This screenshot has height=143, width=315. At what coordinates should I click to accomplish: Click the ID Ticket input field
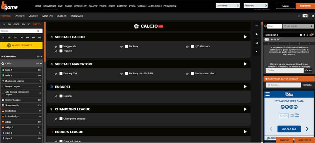[x=283, y=85]
